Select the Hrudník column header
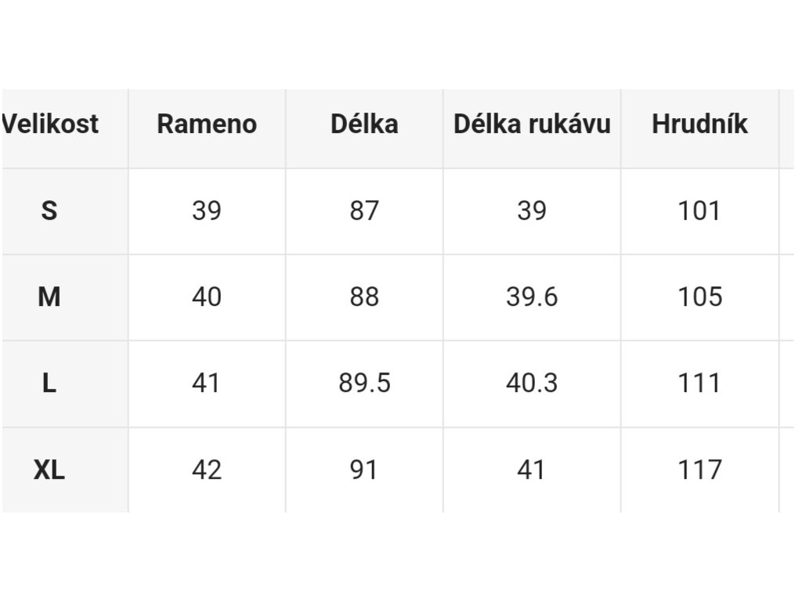The width and height of the screenshot is (802, 601). click(699, 124)
